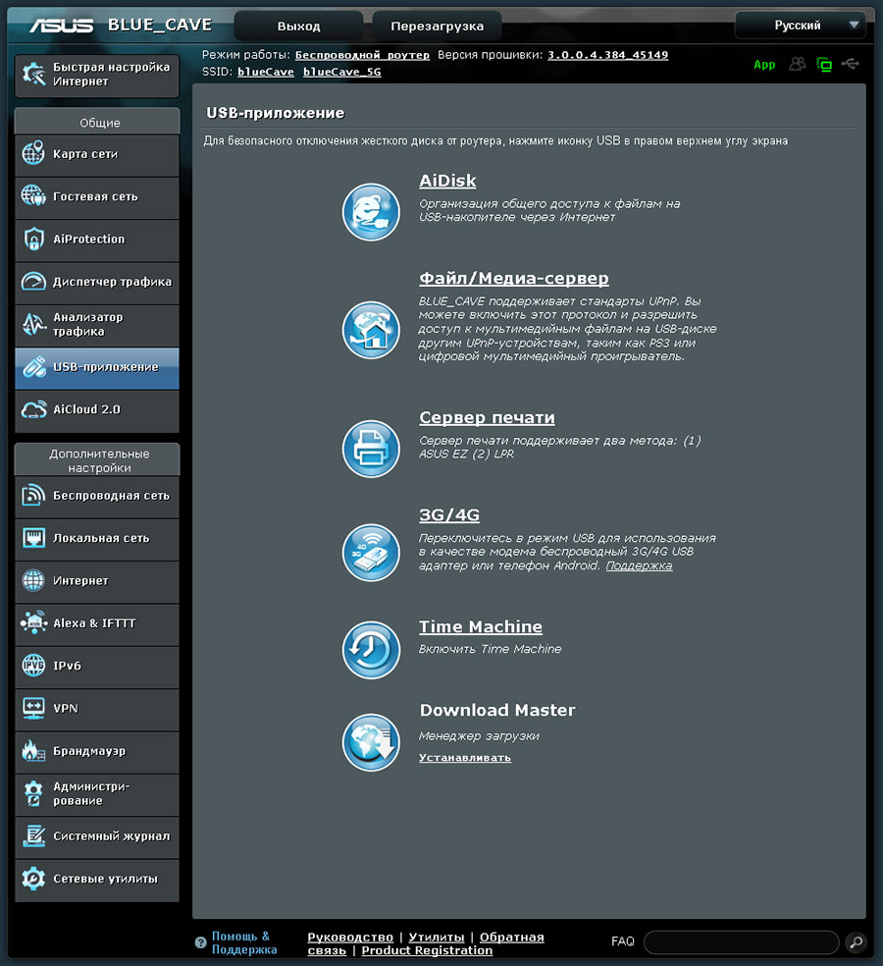Open the Утилиты footer link
This screenshot has width=883, height=966.
(x=437, y=938)
